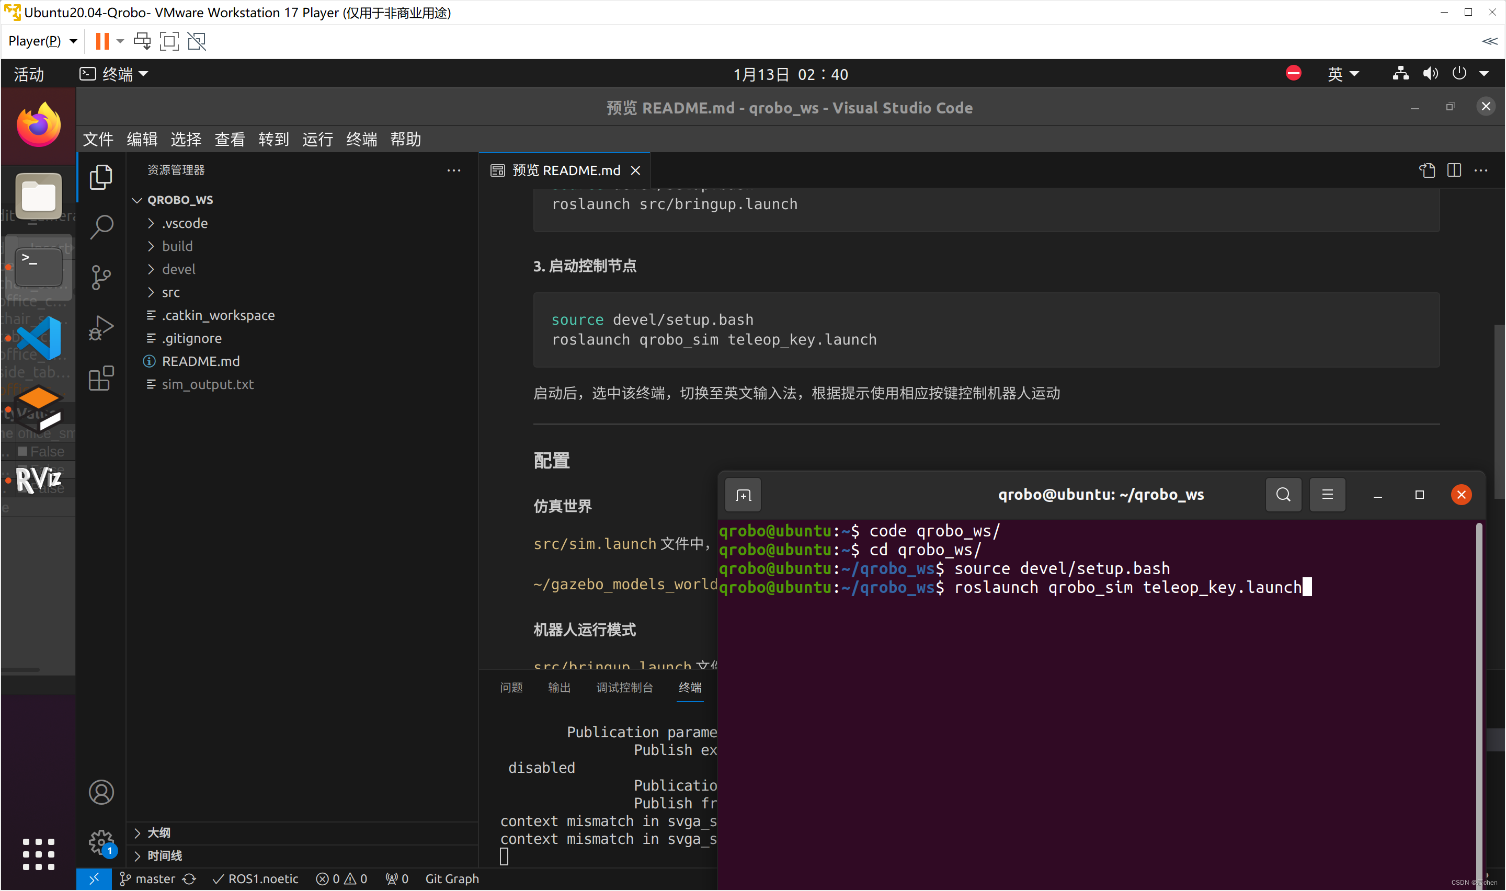1506x891 pixels.
Task: Open README.md in the file tree
Action: (200, 361)
